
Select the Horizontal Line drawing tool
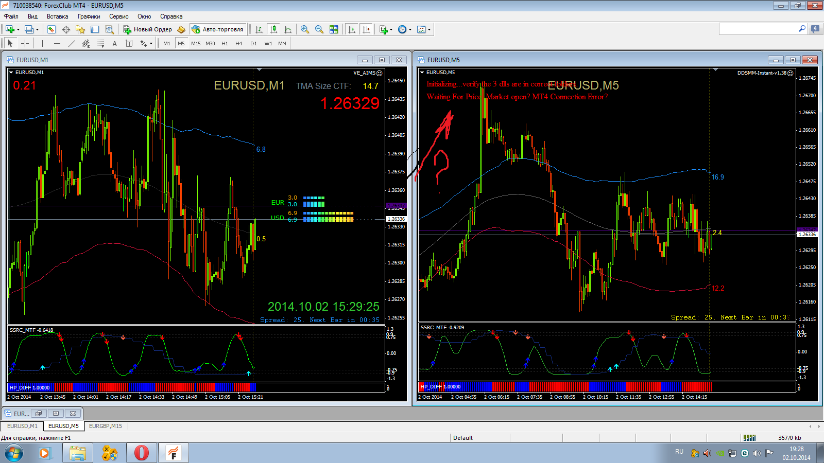coord(57,43)
